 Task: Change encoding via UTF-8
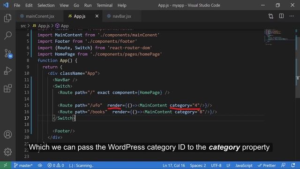(x=216, y=165)
